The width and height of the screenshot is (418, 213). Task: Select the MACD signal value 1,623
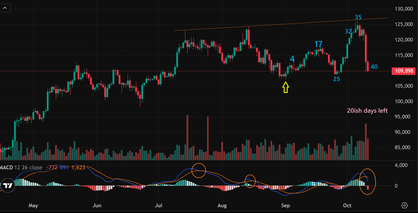pyautogui.click(x=78, y=168)
